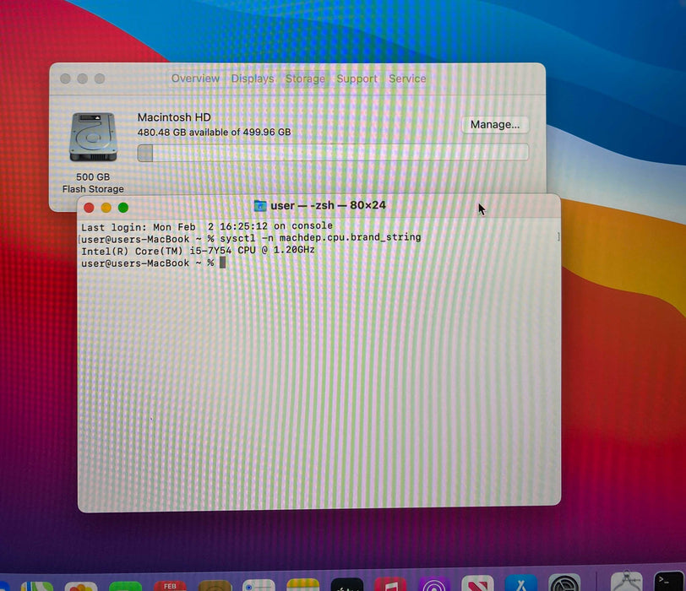The width and height of the screenshot is (686, 591).
Task: Click '480.48 GB available of 499.96 GB' text
Action: (x=214, y=132)
